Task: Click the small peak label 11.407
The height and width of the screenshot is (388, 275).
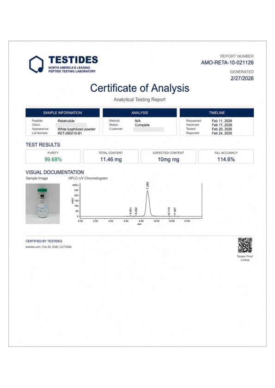Action: pos(175,211)
